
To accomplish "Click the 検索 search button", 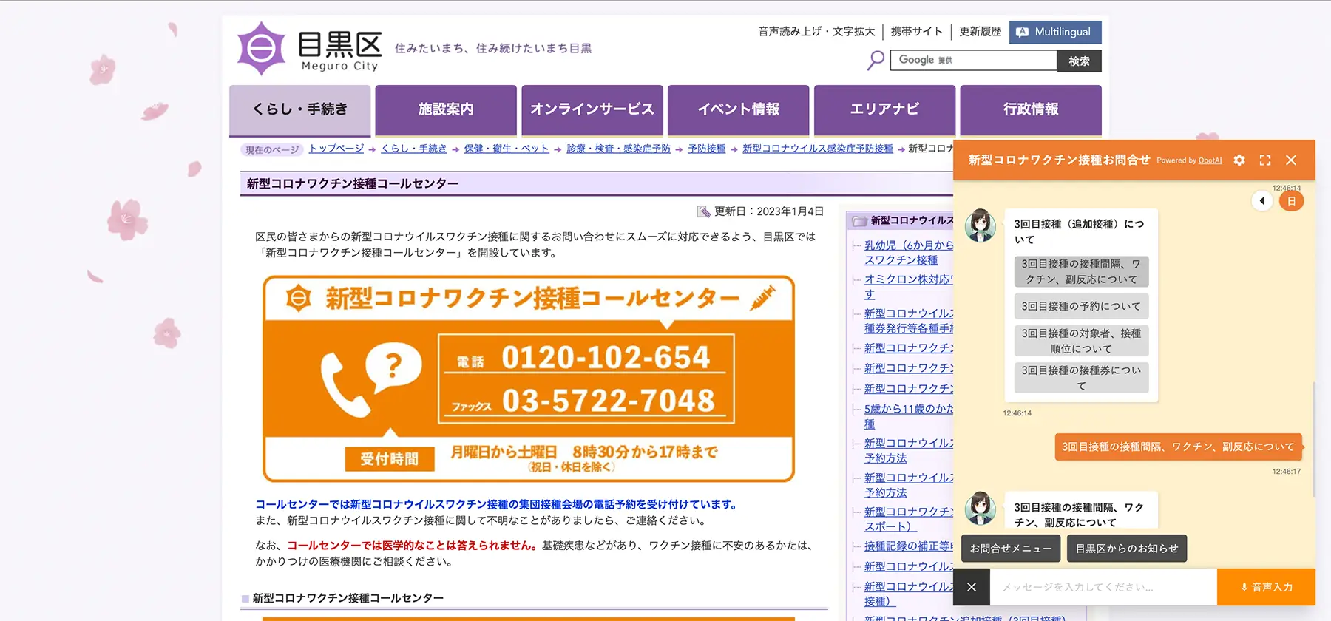I will (x=1079, y=61).
